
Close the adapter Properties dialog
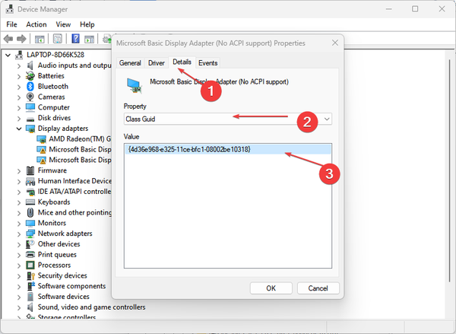pyautogui.click(x=335, y=43)
